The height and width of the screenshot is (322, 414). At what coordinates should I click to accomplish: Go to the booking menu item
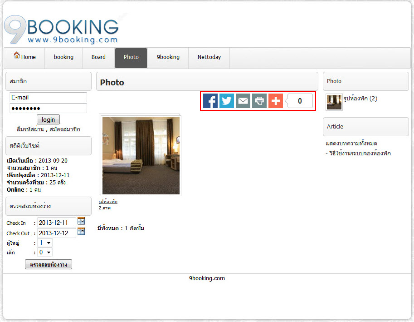pyautogui.click(x=63, y=57)
